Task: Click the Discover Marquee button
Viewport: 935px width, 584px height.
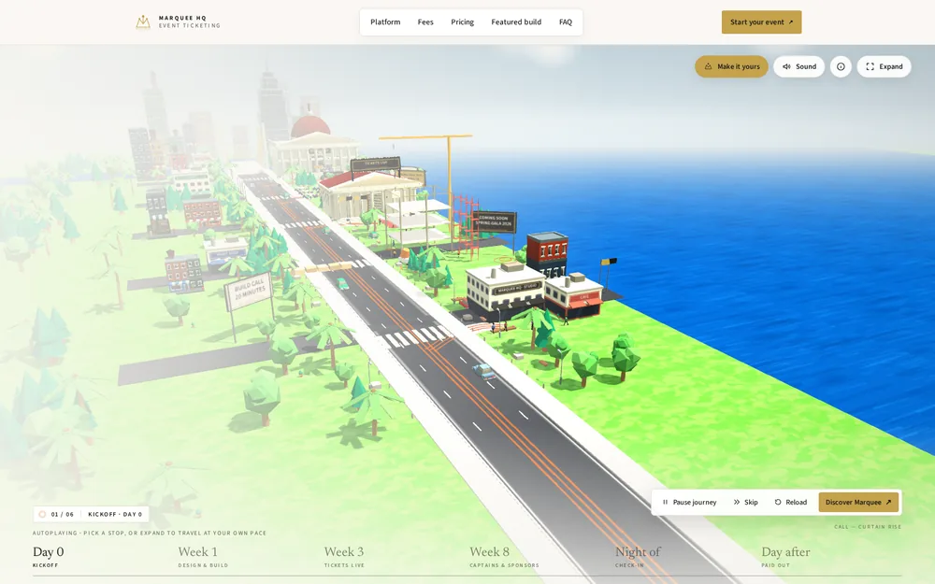Action: (x=858, y=503)
